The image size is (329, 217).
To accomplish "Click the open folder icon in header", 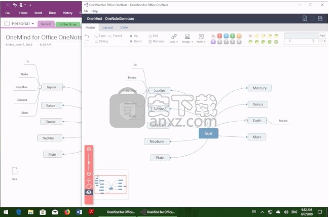I will (312, 18).
